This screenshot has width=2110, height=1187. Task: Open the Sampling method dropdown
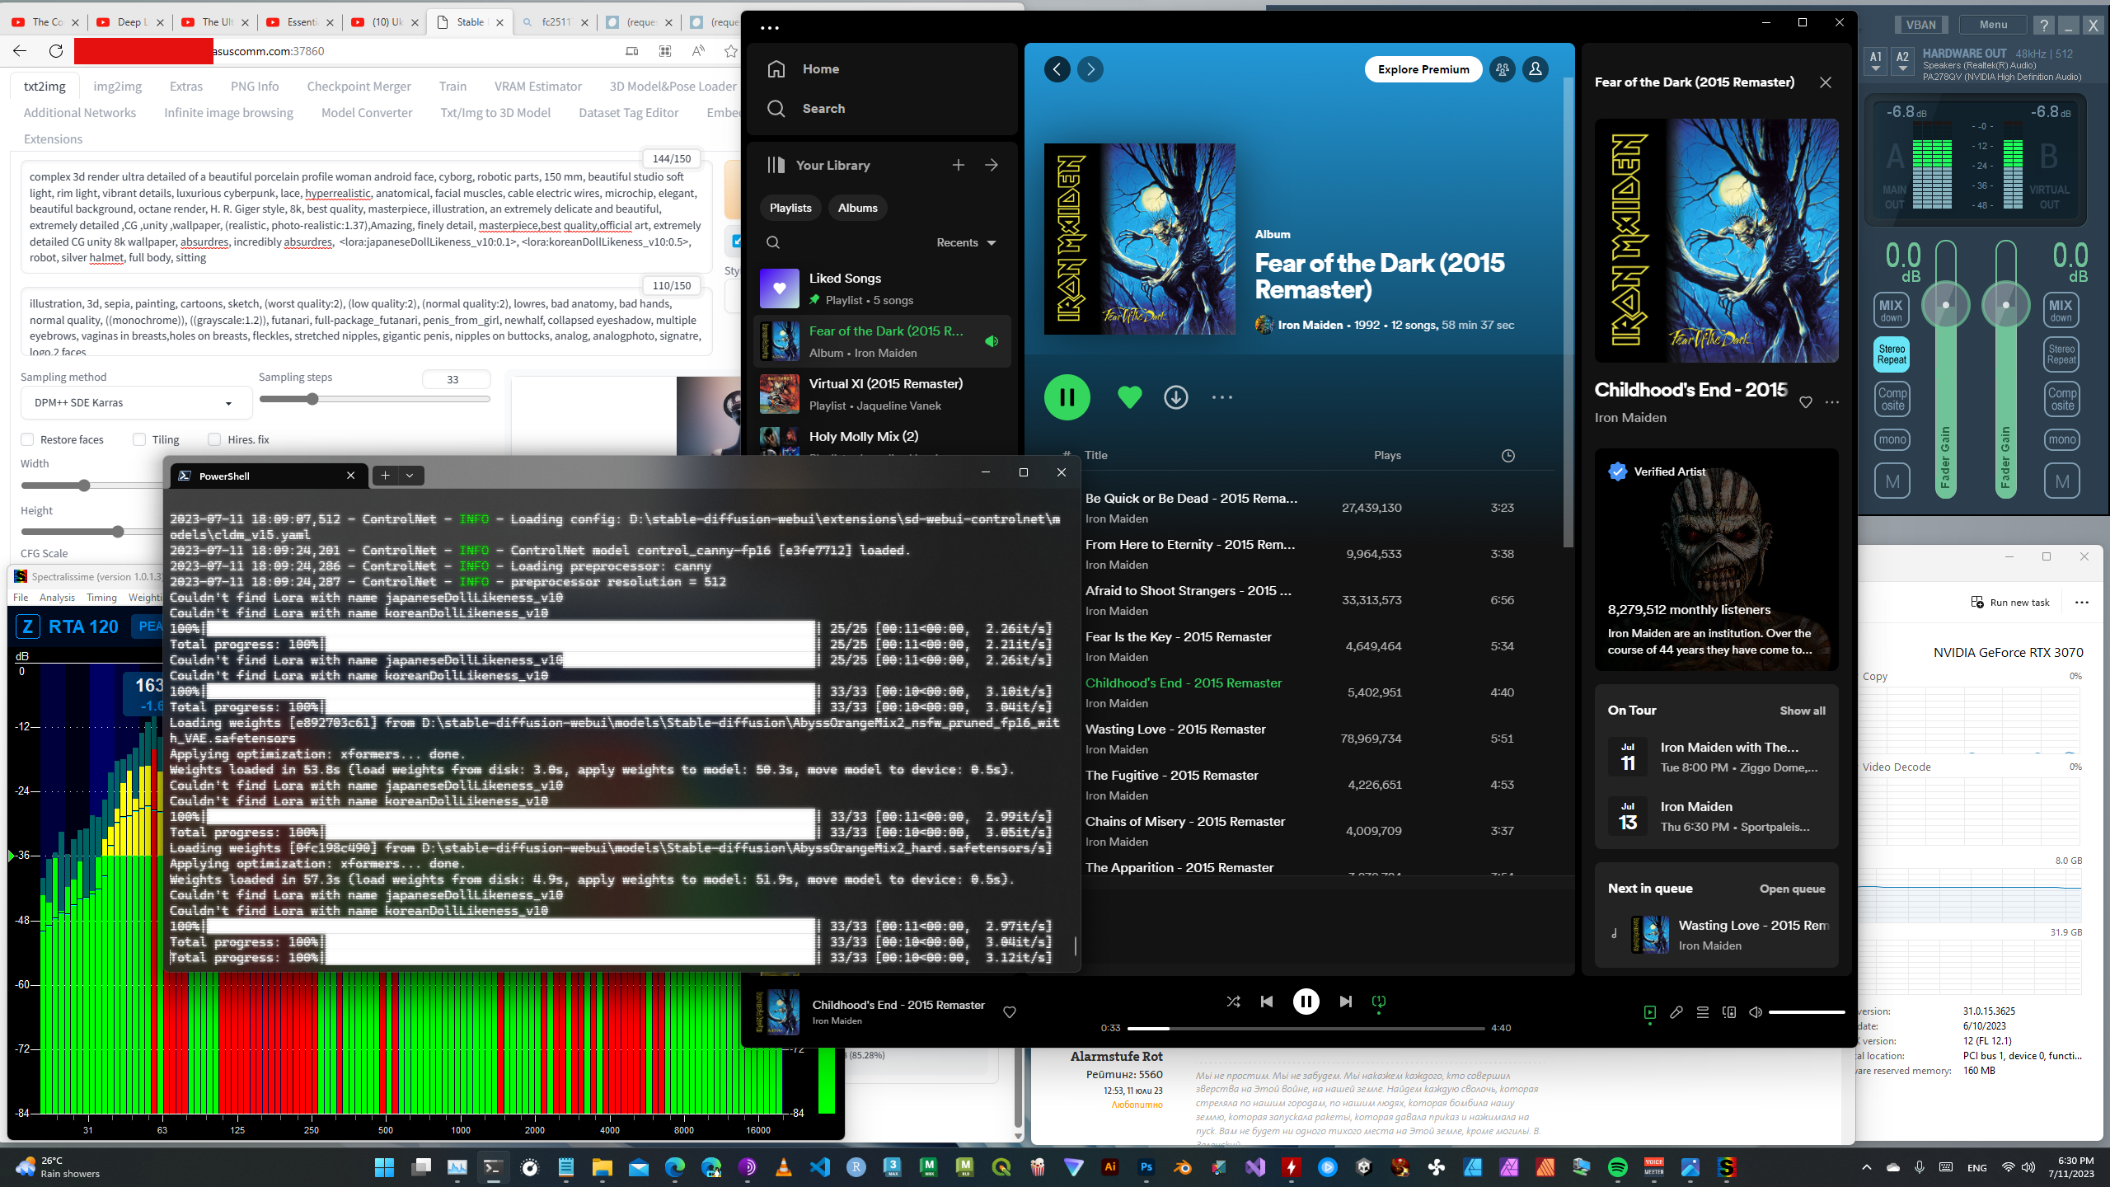pyautogui.click(x=136, y=403)
